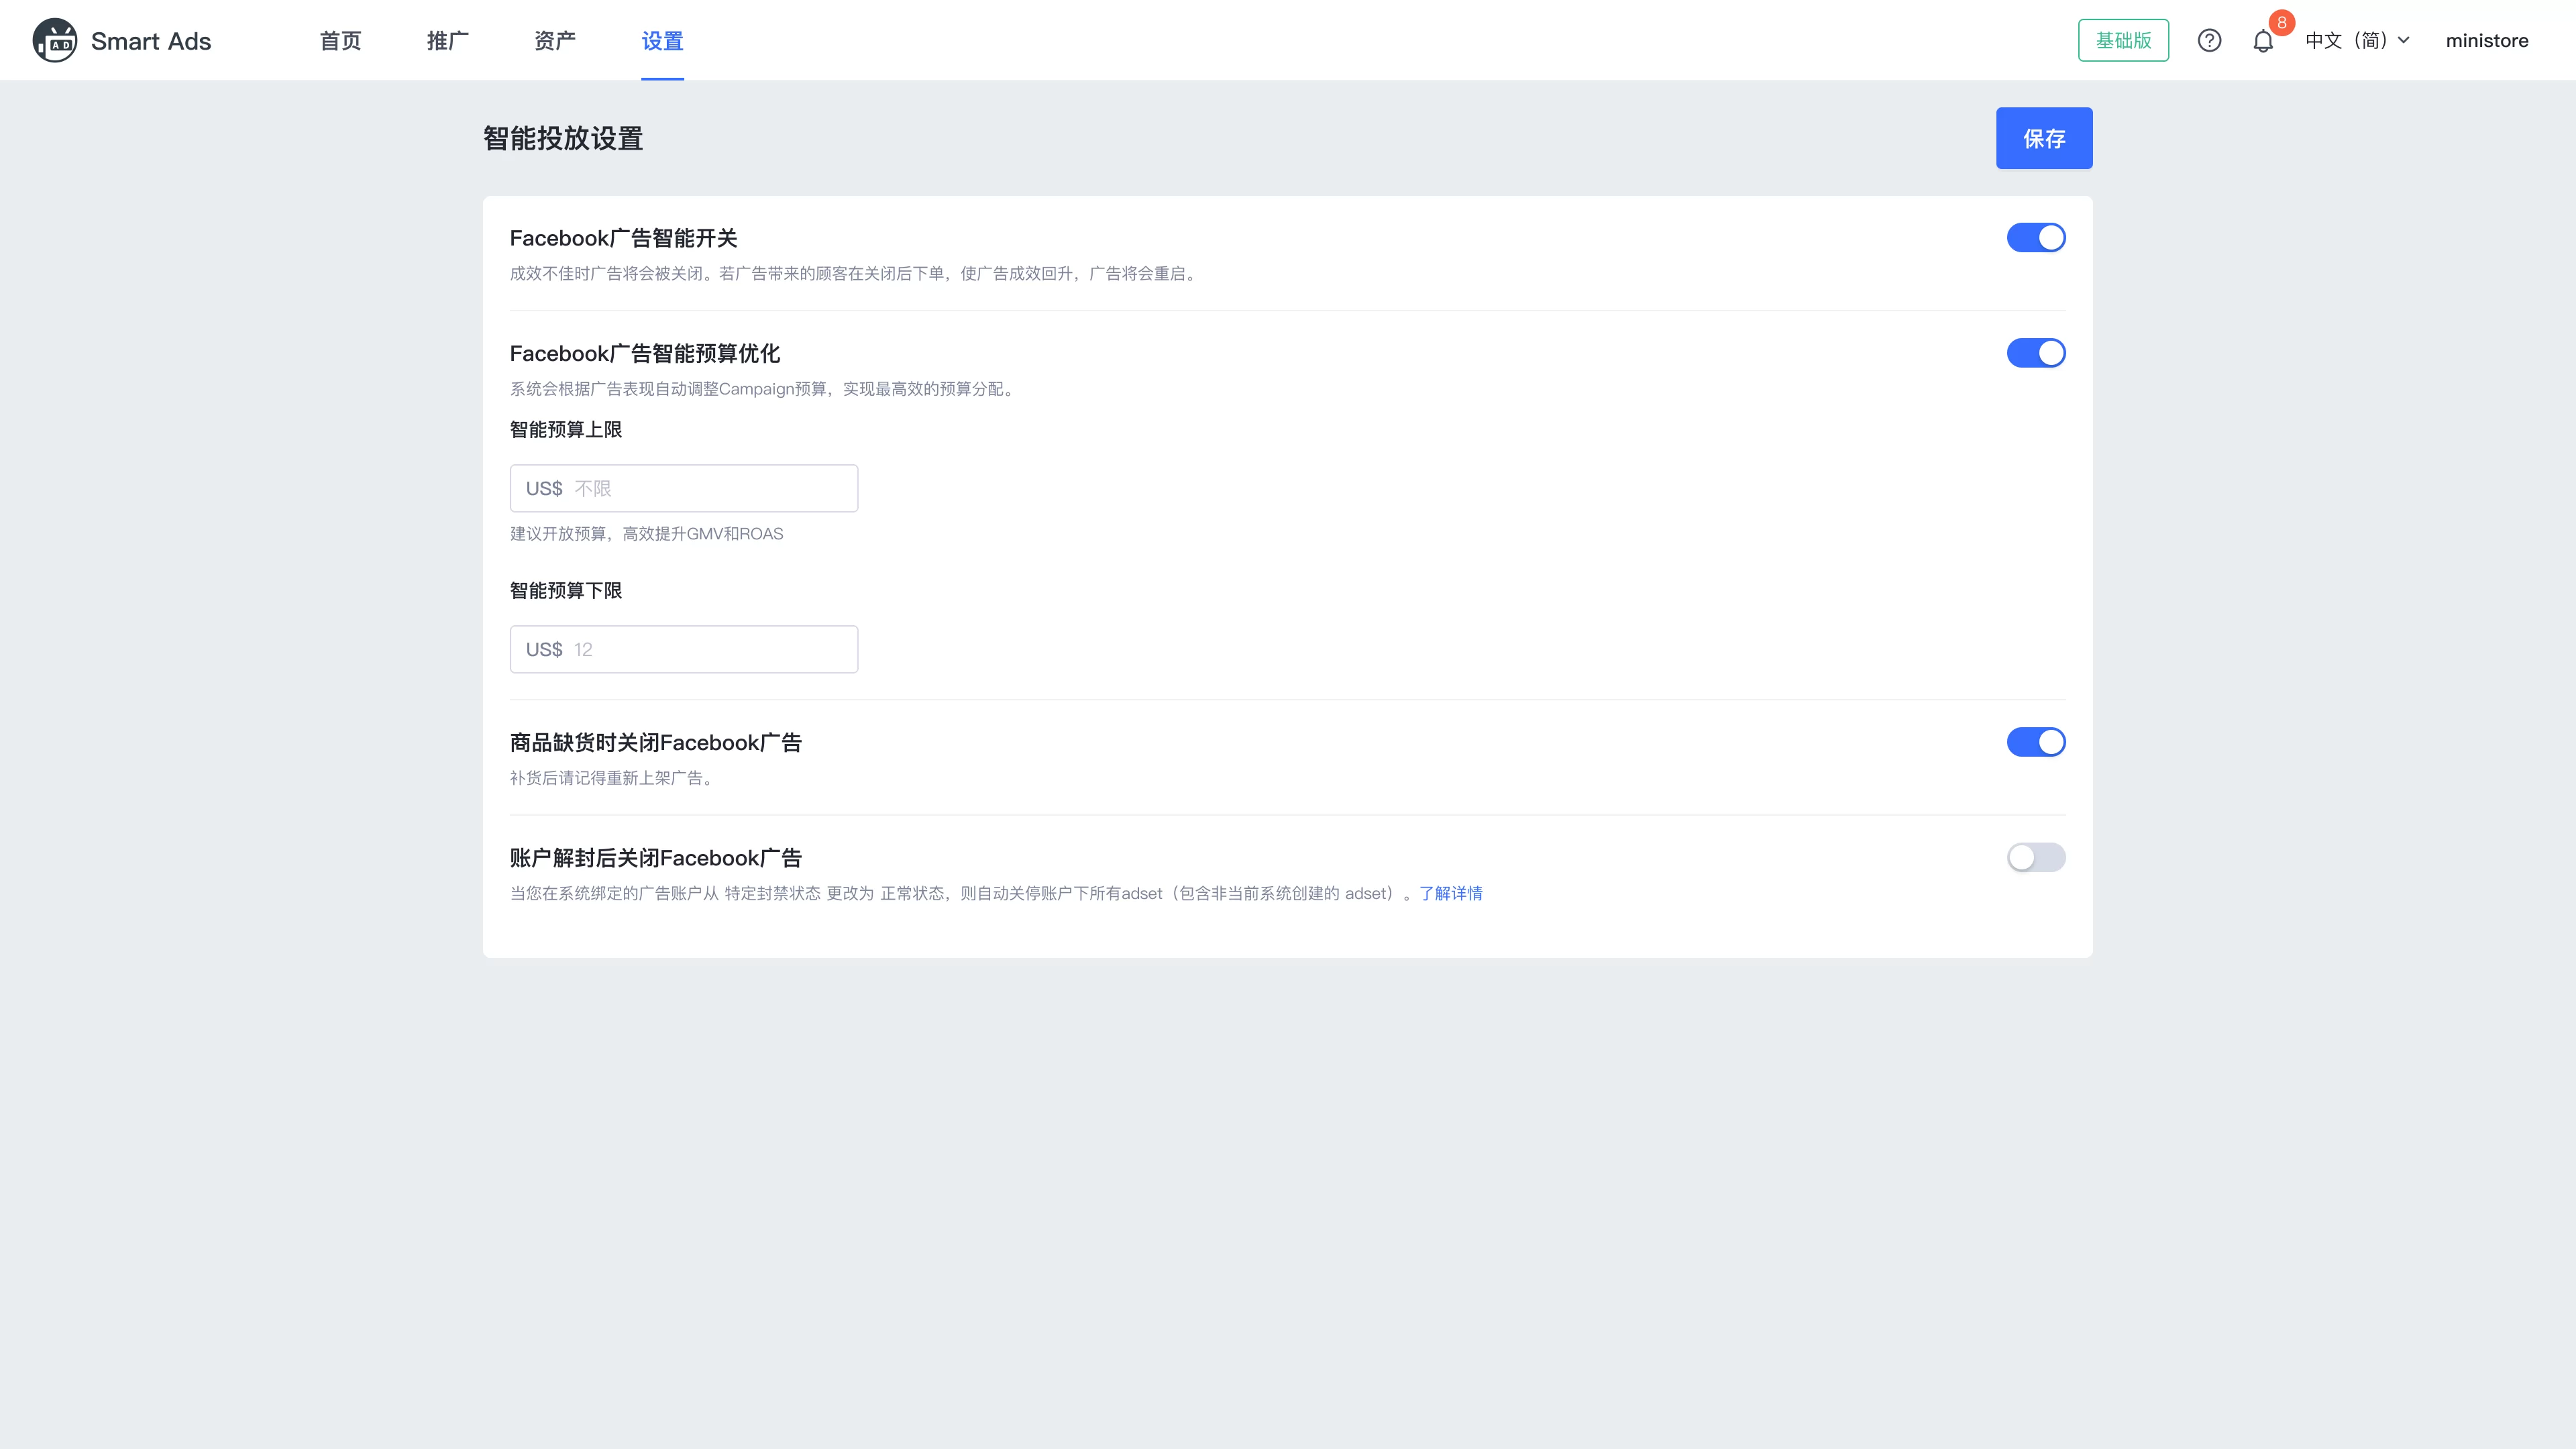This screenshot has width=2576, height=1449.
Task: Turn off Facebook广告智能预算优化
Action: (x=2036, y=353)
